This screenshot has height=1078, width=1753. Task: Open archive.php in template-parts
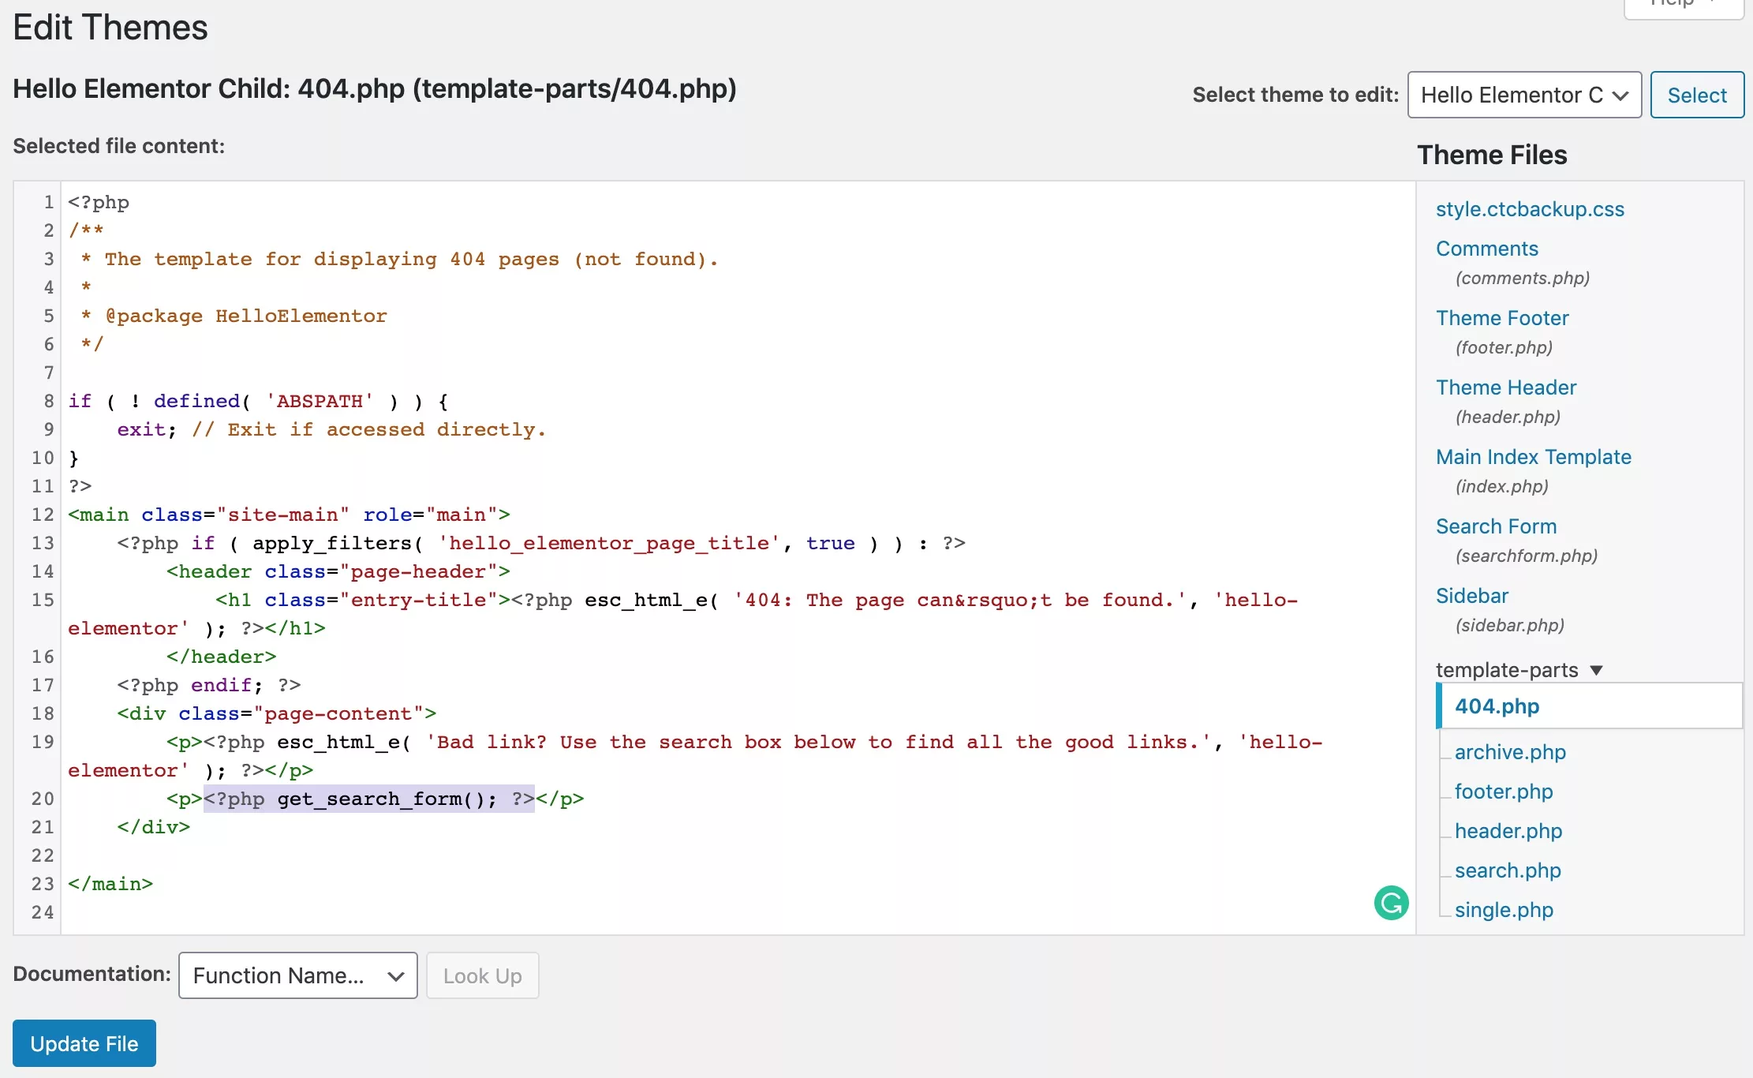1510,752
